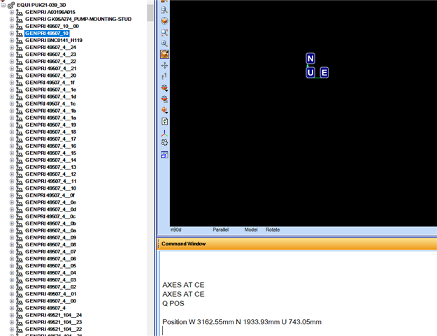Expand GENPRI 49507_4__19 node
Screen dimensions: 437x336
[12, 125]
